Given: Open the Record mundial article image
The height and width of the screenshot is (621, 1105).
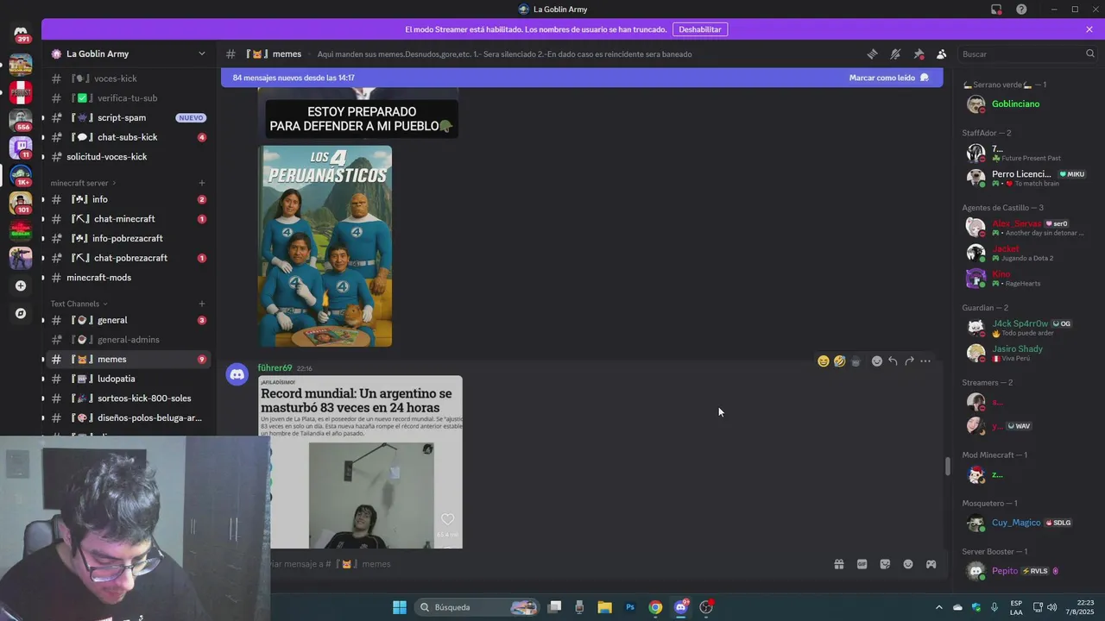Looking at the screenshot, I should click(x=360, y=462).
